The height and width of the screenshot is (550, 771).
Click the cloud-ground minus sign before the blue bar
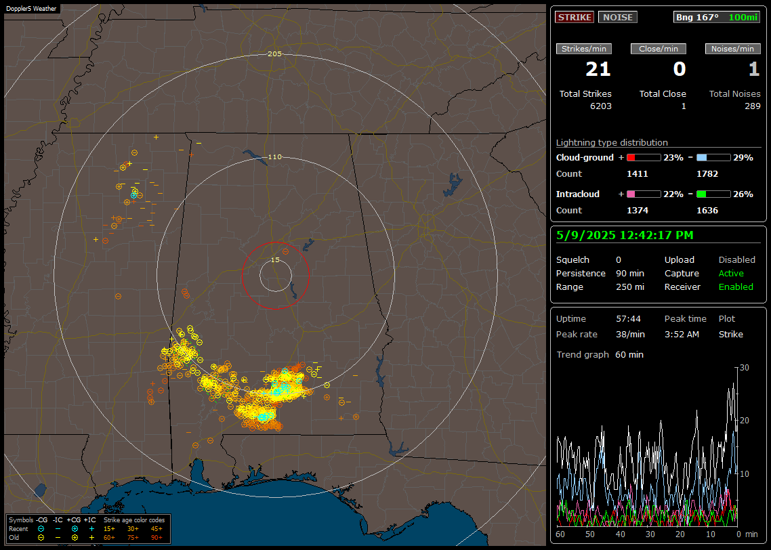click(x=690, y=157)
